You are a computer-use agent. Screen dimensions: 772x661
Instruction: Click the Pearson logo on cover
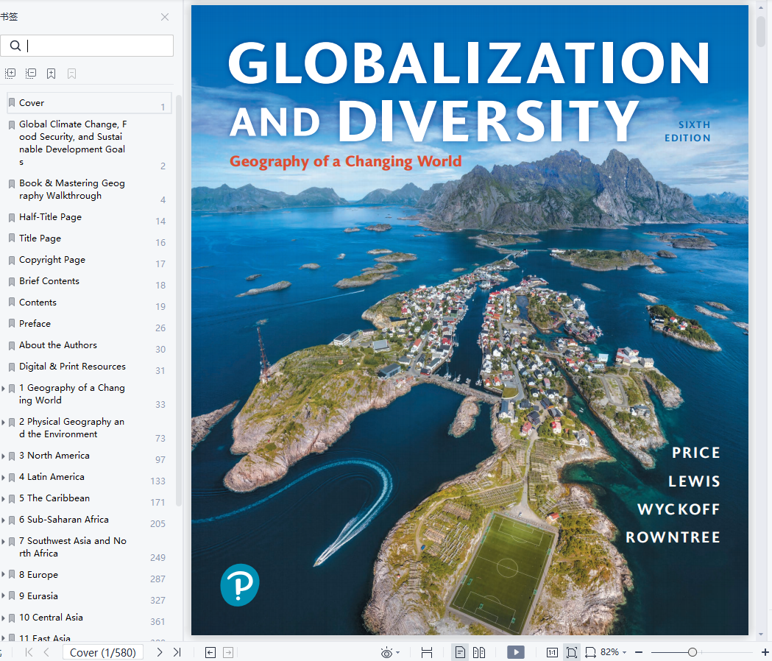coord(240,584)
